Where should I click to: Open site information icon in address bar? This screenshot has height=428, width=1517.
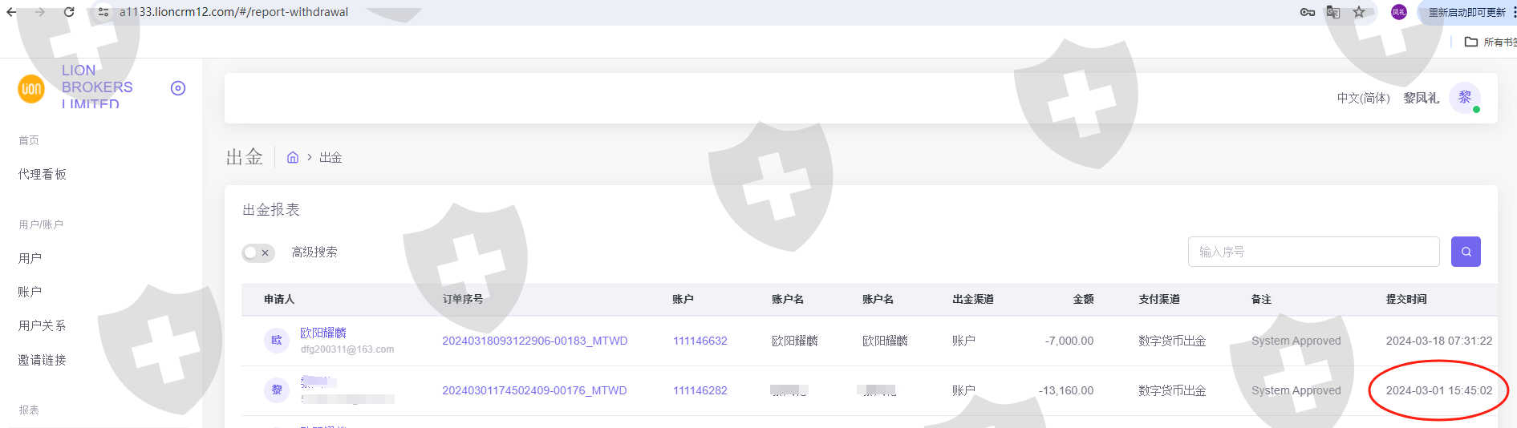(x=103, y=12)
